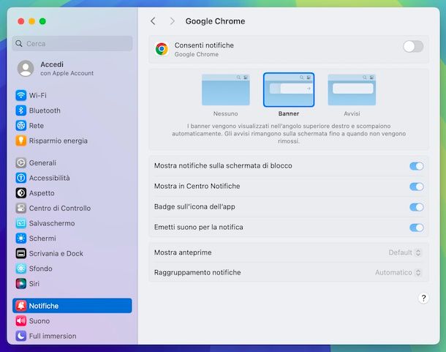Click the Google Chrome app icon

click(x=162, y=49)
